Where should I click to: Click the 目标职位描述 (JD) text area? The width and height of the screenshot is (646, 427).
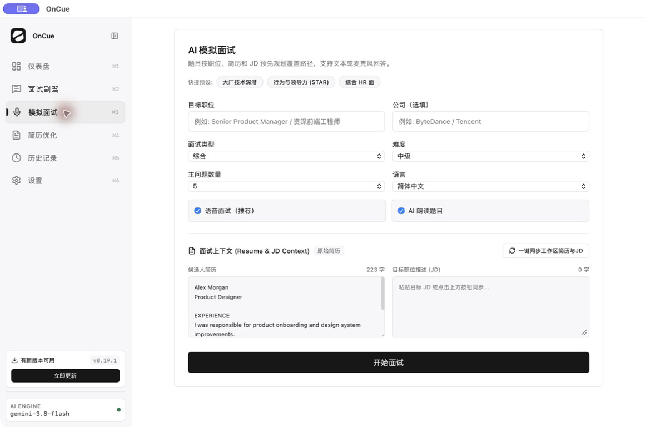click(x=491, y=307)
